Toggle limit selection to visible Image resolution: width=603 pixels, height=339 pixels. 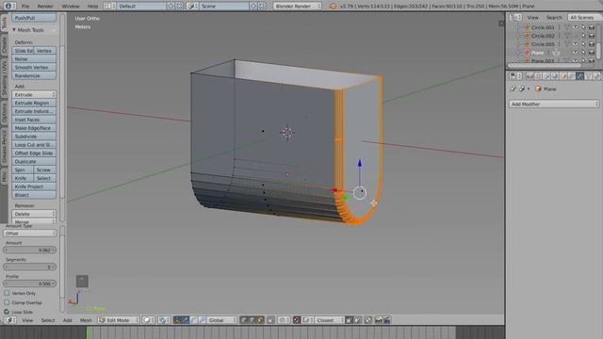[270, 320]
